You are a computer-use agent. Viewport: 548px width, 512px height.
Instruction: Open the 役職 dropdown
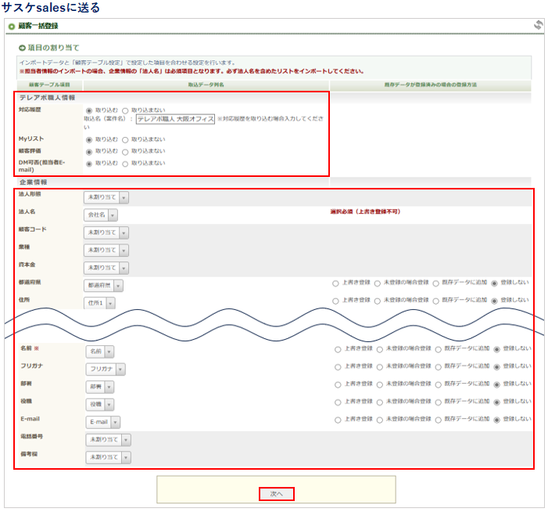[x=100, y=404]
